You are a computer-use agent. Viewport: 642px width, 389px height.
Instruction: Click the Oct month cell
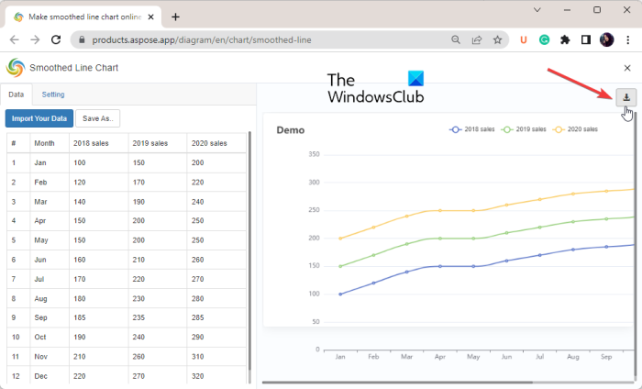(x=50, y=337)
